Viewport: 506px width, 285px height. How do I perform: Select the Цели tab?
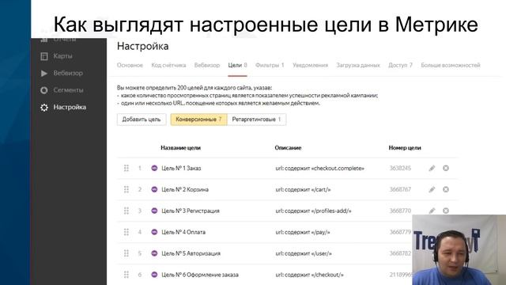coord(237,65)
